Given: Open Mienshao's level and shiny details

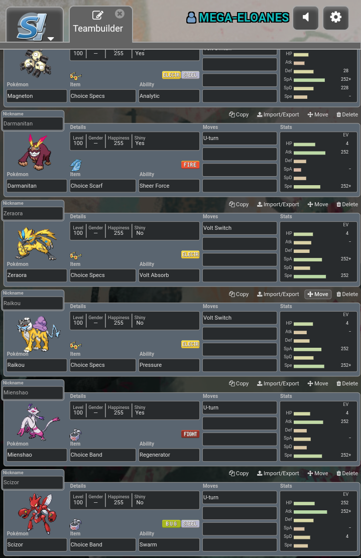Looking at the screenshot, I should click(135, 410).
